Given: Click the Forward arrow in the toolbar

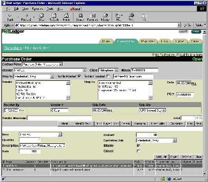Looking at the screenshot, I should [26, 17].
